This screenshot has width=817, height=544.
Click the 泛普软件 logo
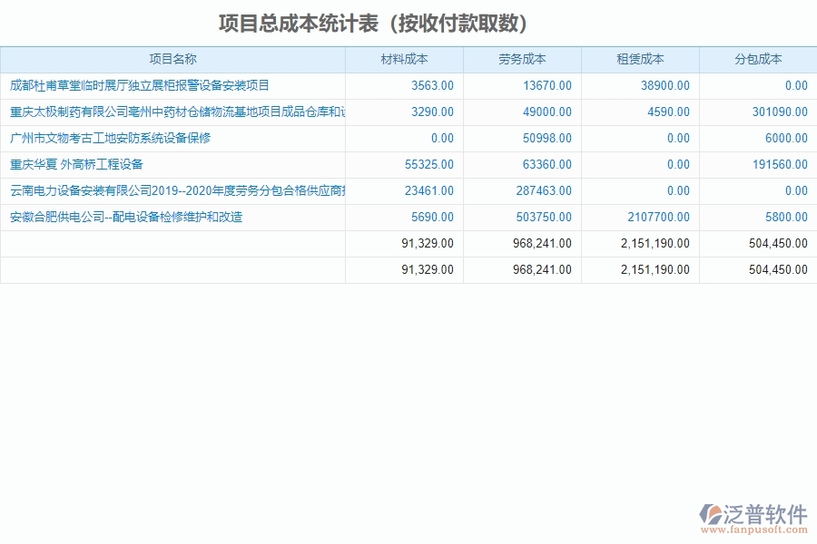click(x=754, y=510)
